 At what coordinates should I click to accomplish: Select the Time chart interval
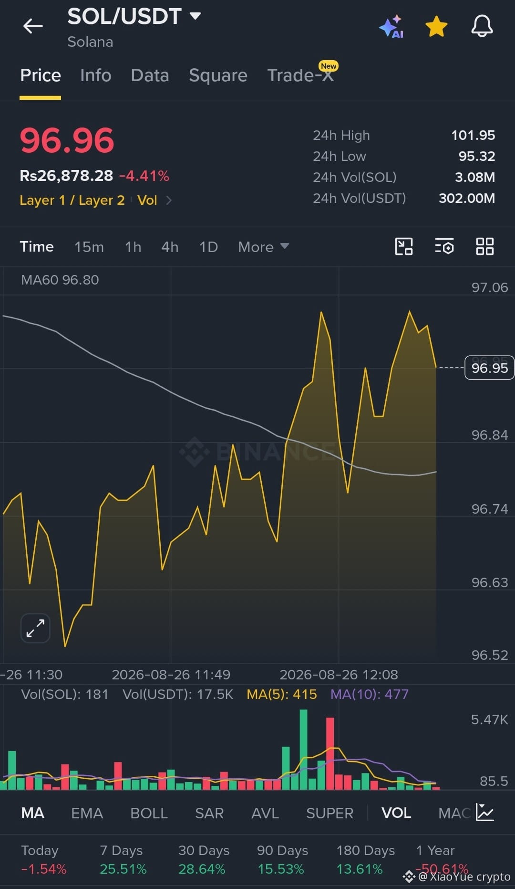37,247
